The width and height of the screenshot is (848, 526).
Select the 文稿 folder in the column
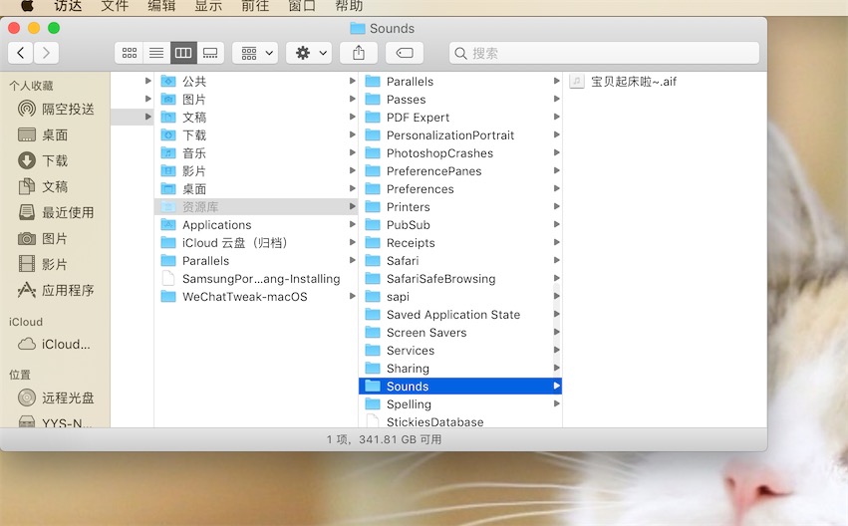256,118
